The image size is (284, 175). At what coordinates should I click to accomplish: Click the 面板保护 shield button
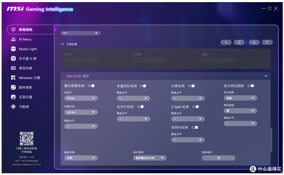pos(219,158)
